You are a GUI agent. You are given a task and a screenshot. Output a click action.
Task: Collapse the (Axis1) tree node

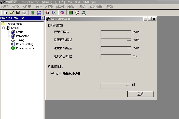(3, 28)
